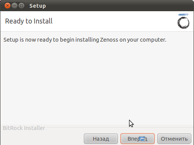Cancel setup via the Отменить button
This screenshot has height=145, width=194.
[174, 139]
